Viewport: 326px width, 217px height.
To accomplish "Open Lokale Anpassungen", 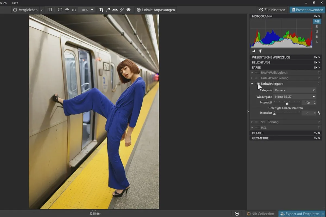I will tap(156, 10).
